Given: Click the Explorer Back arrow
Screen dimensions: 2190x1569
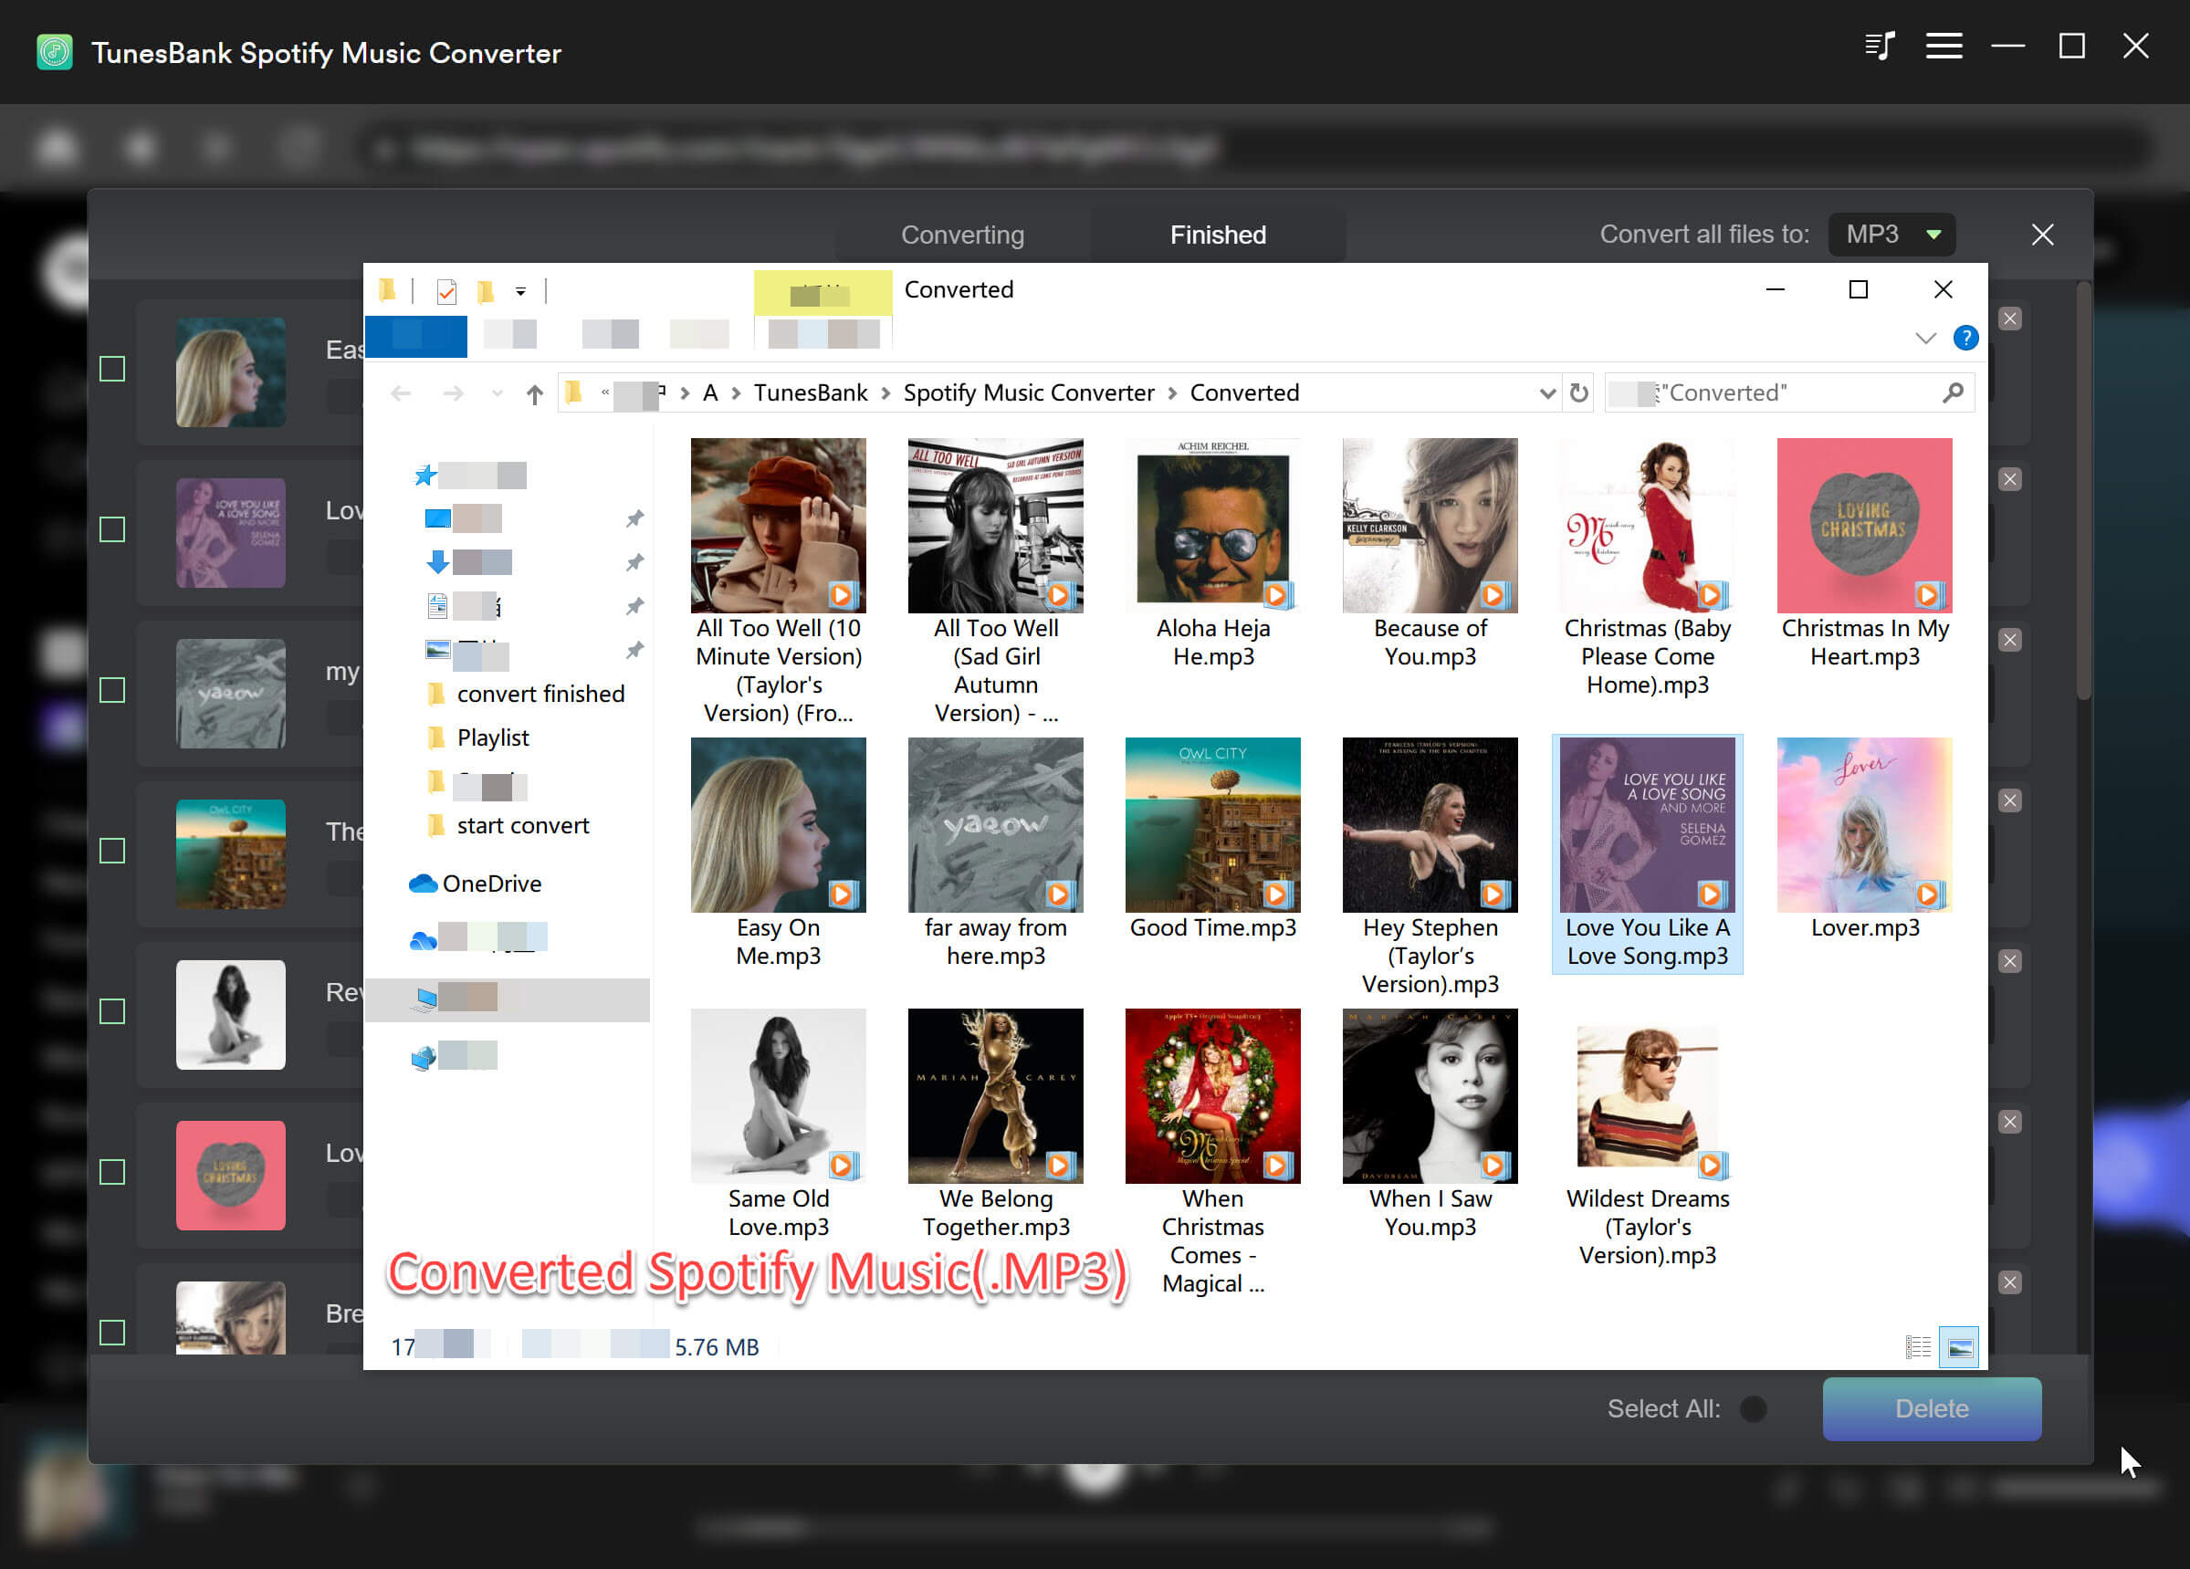Looking at the screenshot, I should [x=401, y=393].
